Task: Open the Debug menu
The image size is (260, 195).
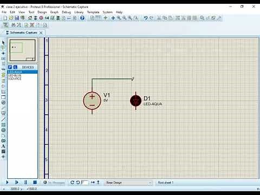Action: pyautogui.click(x=66, y=12)
